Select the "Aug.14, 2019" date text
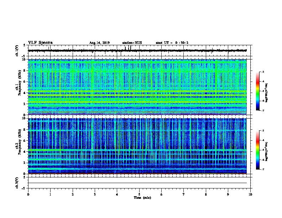Screen dimensions: 282x218 pos(99,43)
